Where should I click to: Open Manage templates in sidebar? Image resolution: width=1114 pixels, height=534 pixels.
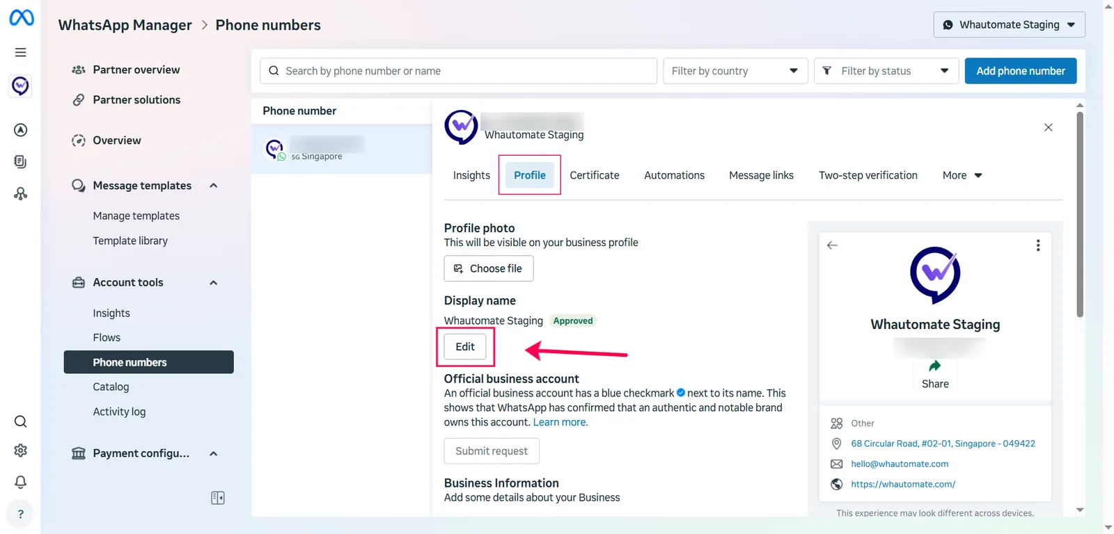point(136,216)
